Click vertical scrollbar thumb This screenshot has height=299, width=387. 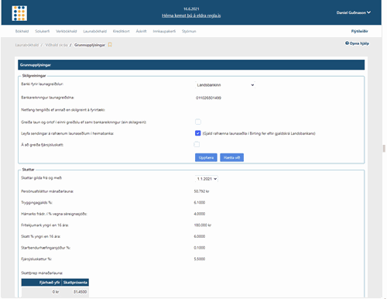pos(384,149)
